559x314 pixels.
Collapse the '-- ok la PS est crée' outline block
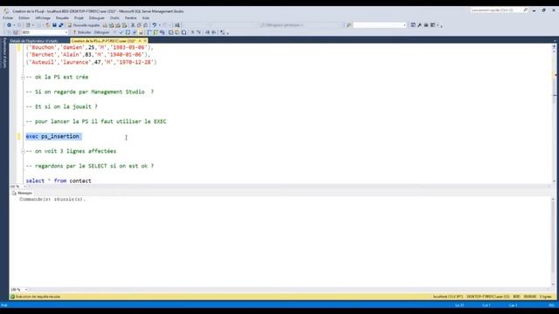coord(23,78)
